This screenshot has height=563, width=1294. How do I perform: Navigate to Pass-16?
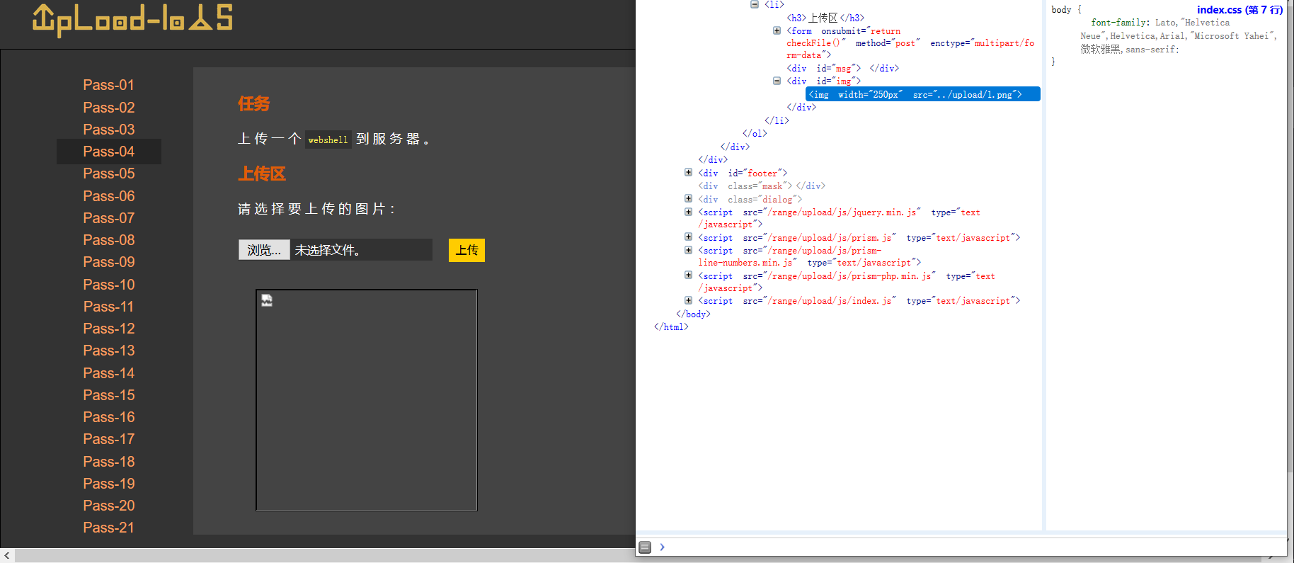tap(109, 417)
